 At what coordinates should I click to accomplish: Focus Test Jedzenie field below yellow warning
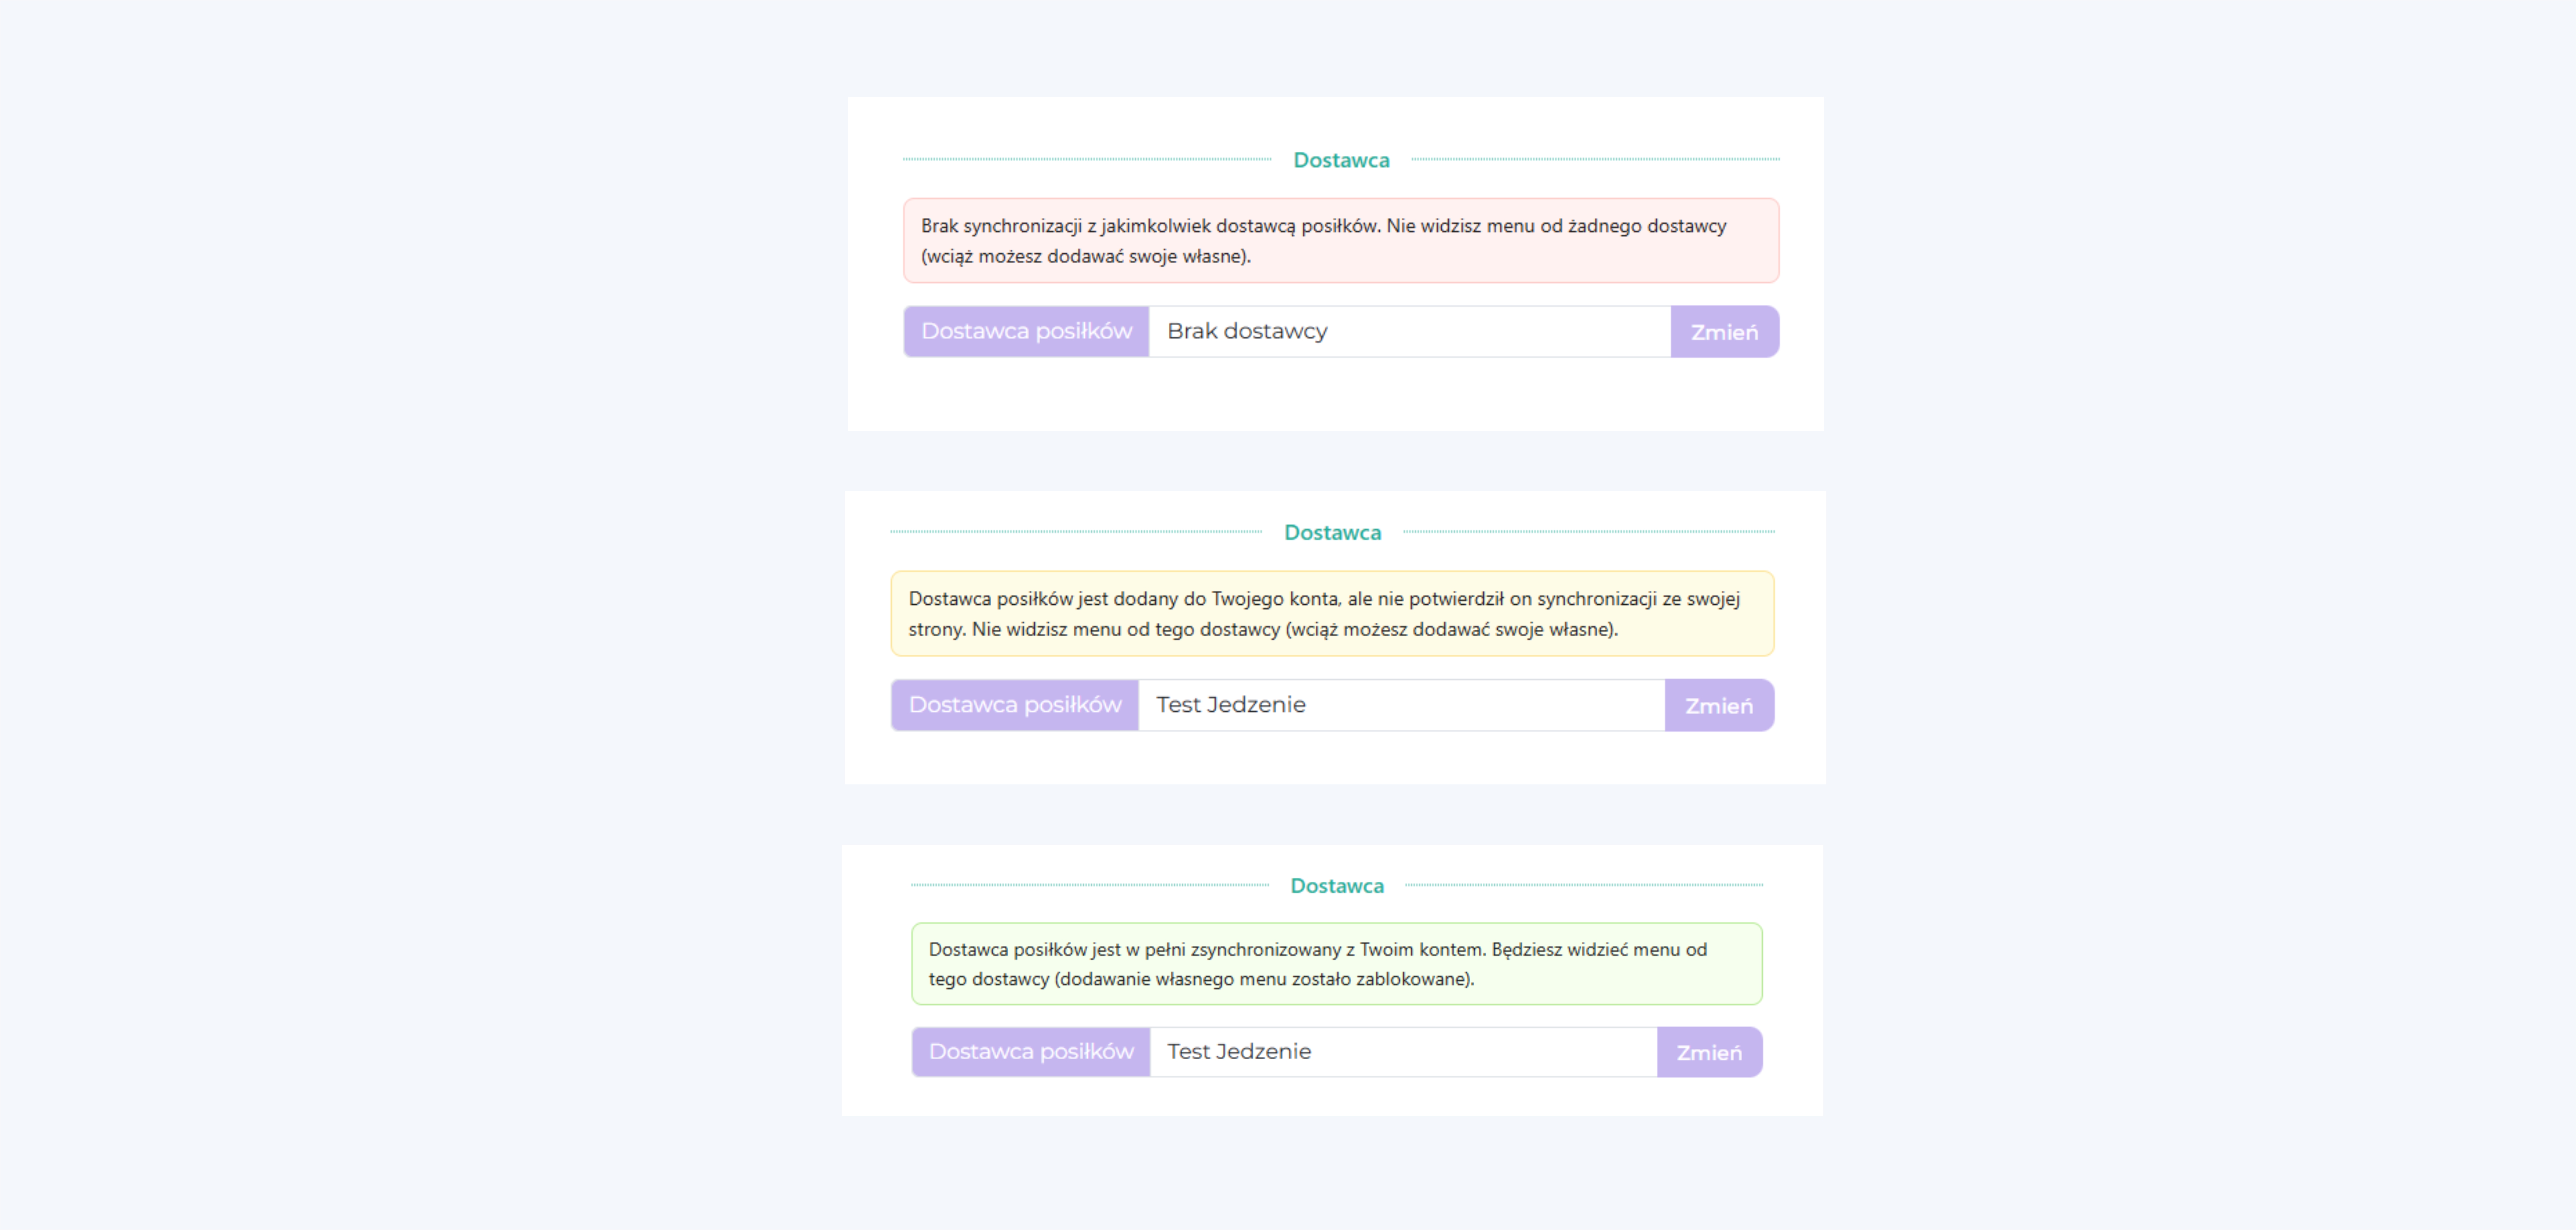click(x=1400, y=705)
